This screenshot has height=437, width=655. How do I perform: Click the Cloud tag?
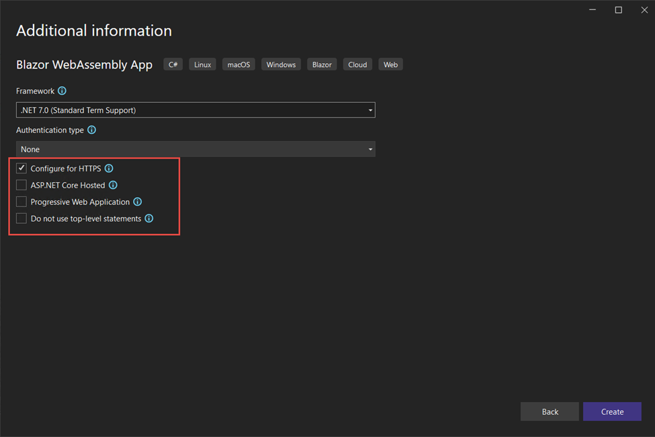(357, 65)
